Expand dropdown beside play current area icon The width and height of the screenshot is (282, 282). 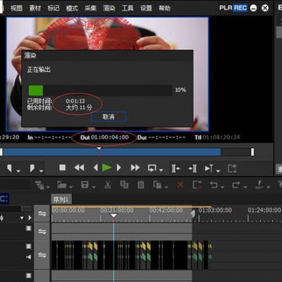click(218, 171)
